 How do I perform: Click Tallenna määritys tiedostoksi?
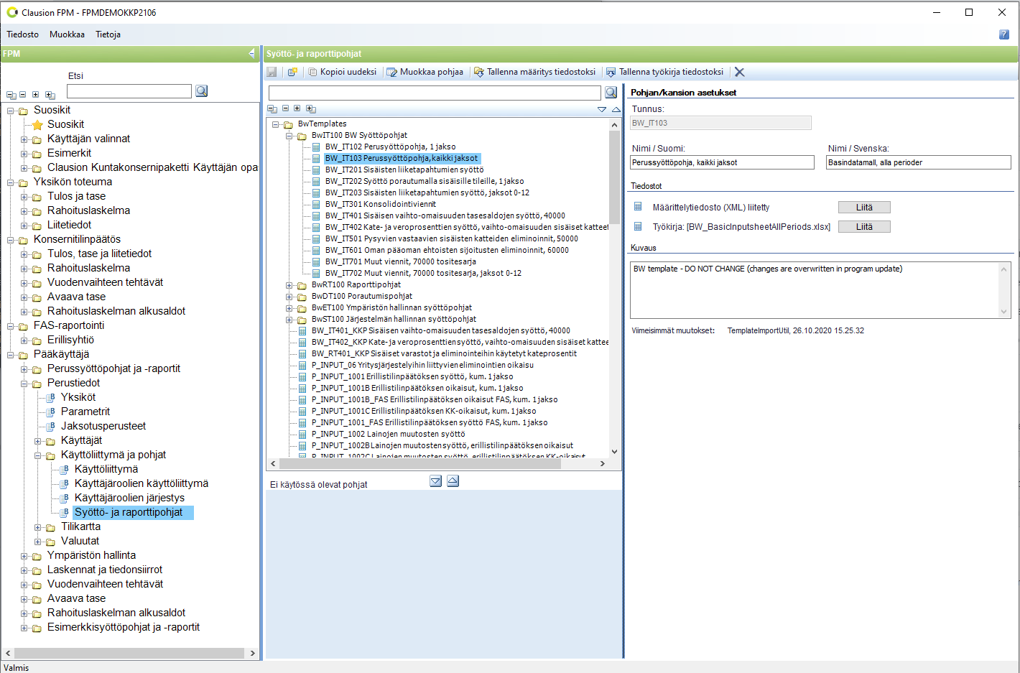[x=535, y=72]
